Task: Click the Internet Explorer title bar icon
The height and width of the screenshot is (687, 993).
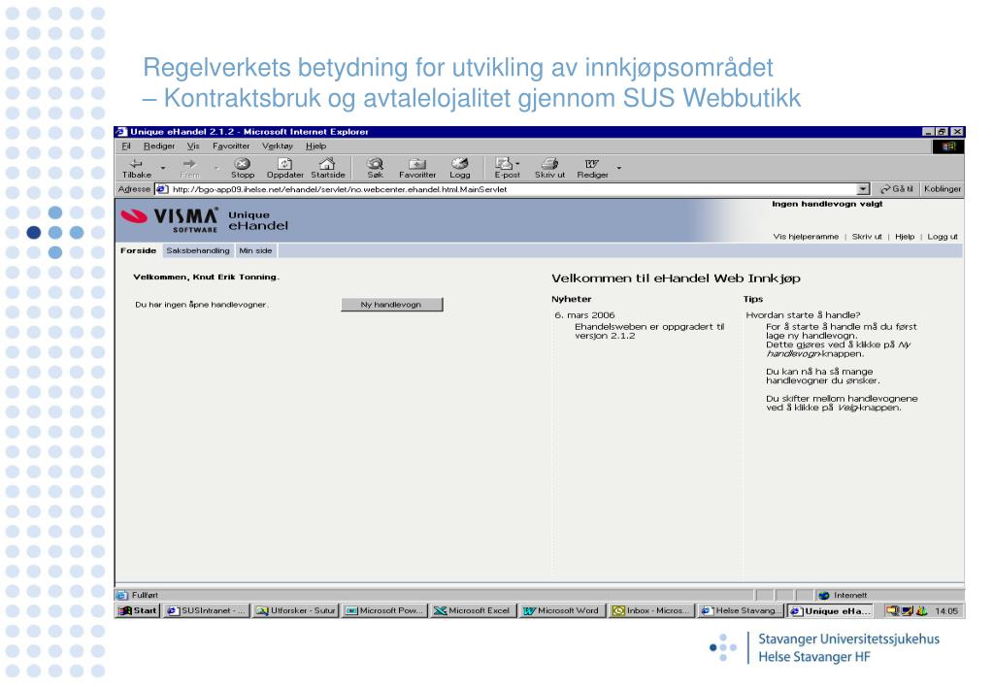Action: (121, 132)
